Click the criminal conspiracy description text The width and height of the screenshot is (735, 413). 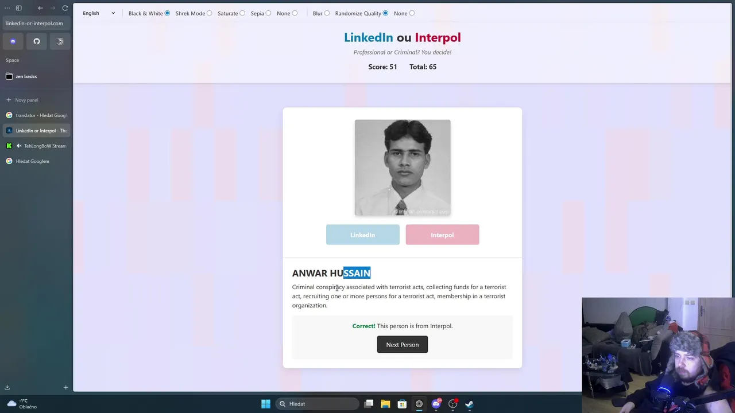(399, 296)
